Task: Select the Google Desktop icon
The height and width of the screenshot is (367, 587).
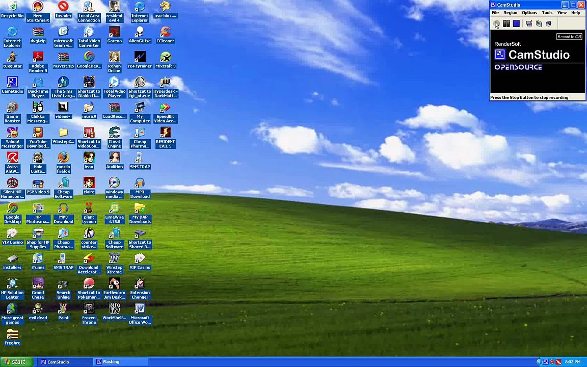Action: point(12,213)
